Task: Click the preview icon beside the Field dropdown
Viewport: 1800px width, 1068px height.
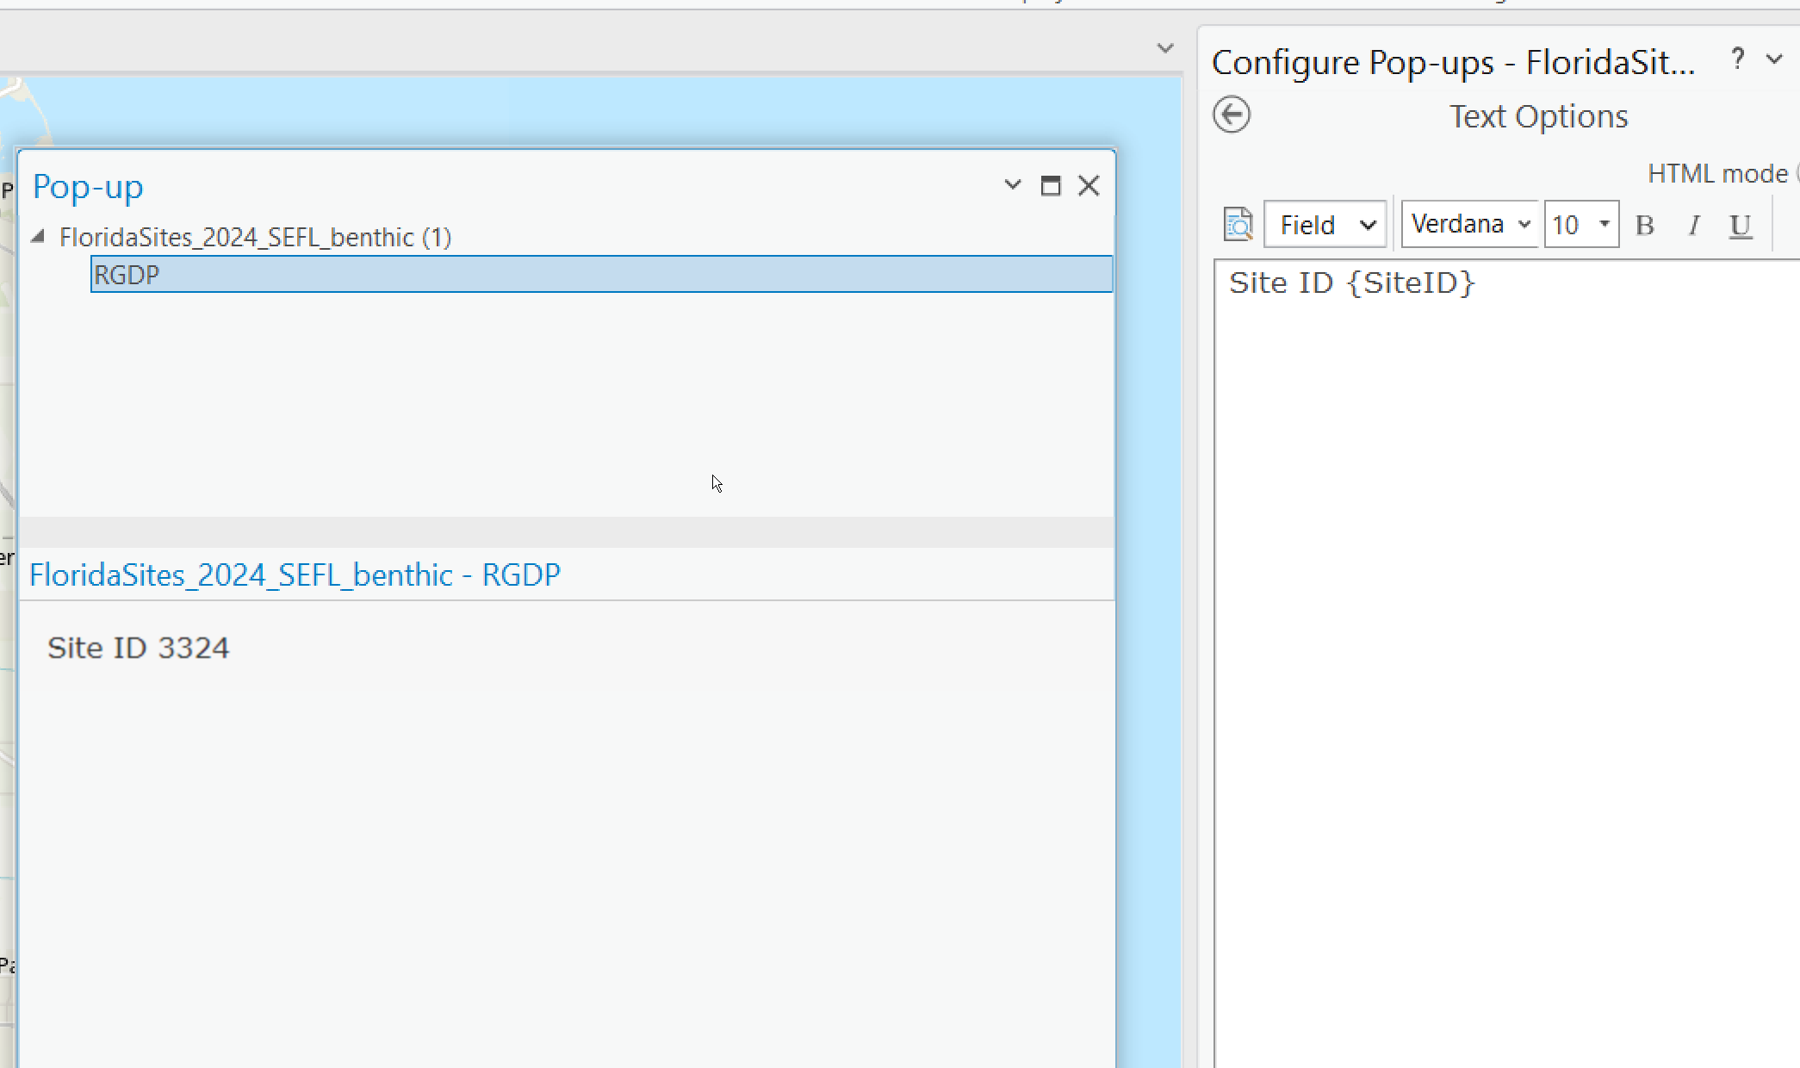Action: (x=1238, y=224)
